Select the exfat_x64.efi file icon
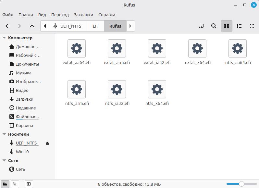Image resolution: width=259 pixels, height=188 pixels. click(197, 48)
